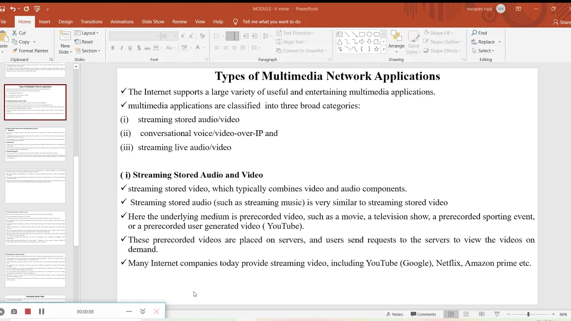Viewport: 571px width, 321px height.
Task: Click Convert to SmartArt
Action: click(x=302, y=51)
